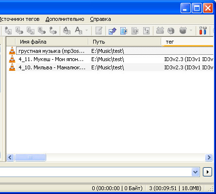Click status bar selection info '0 (00:00:00 | 0 Байт)'
This screenshot has width=216, height=194.
point(117,188)
